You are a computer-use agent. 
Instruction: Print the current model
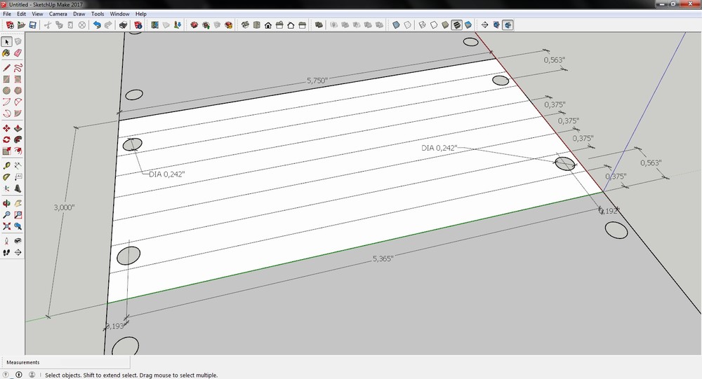(x=123, y=25)
